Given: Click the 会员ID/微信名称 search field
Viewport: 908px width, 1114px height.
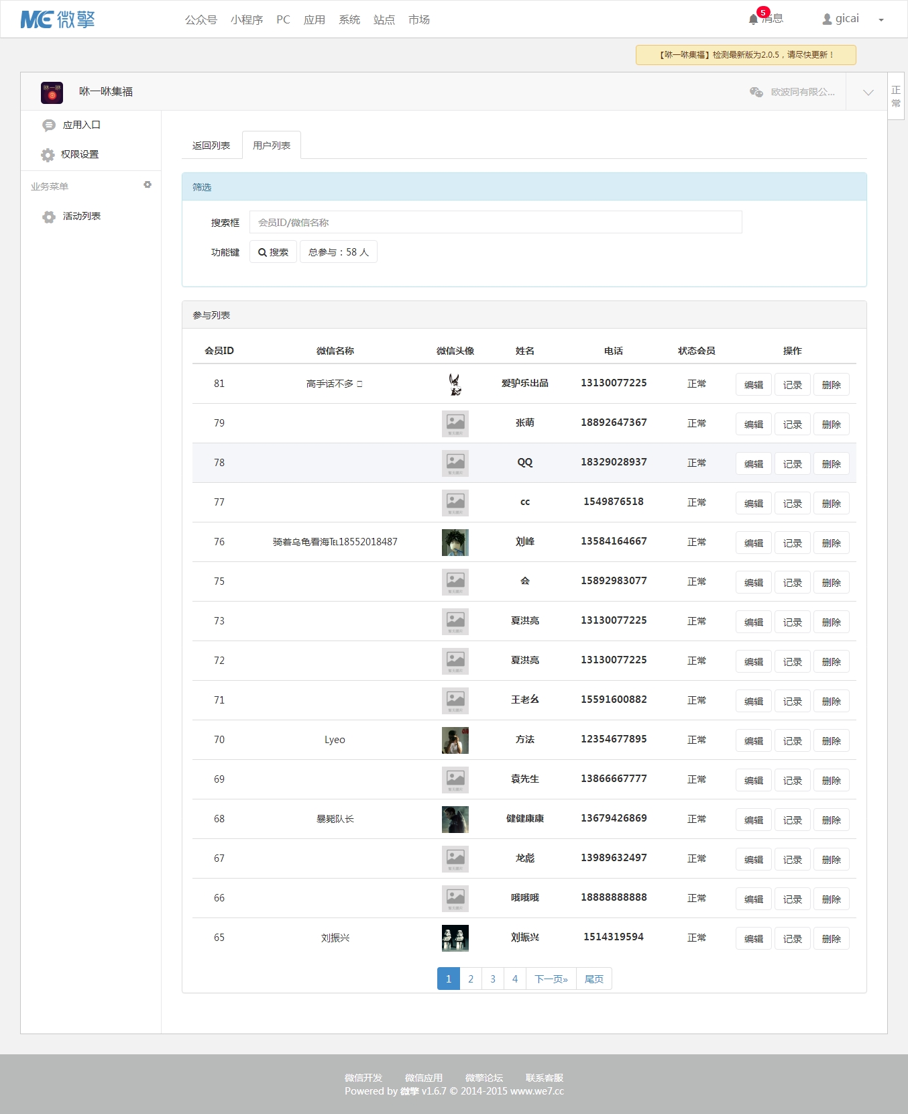Looking at the screenshot, I should [x=496, y=222].
